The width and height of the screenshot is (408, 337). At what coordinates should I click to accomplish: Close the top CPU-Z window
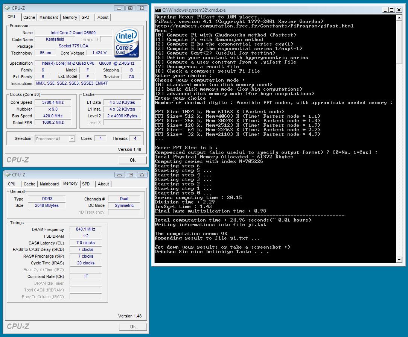pyautogui.click(x=142, y=8)
